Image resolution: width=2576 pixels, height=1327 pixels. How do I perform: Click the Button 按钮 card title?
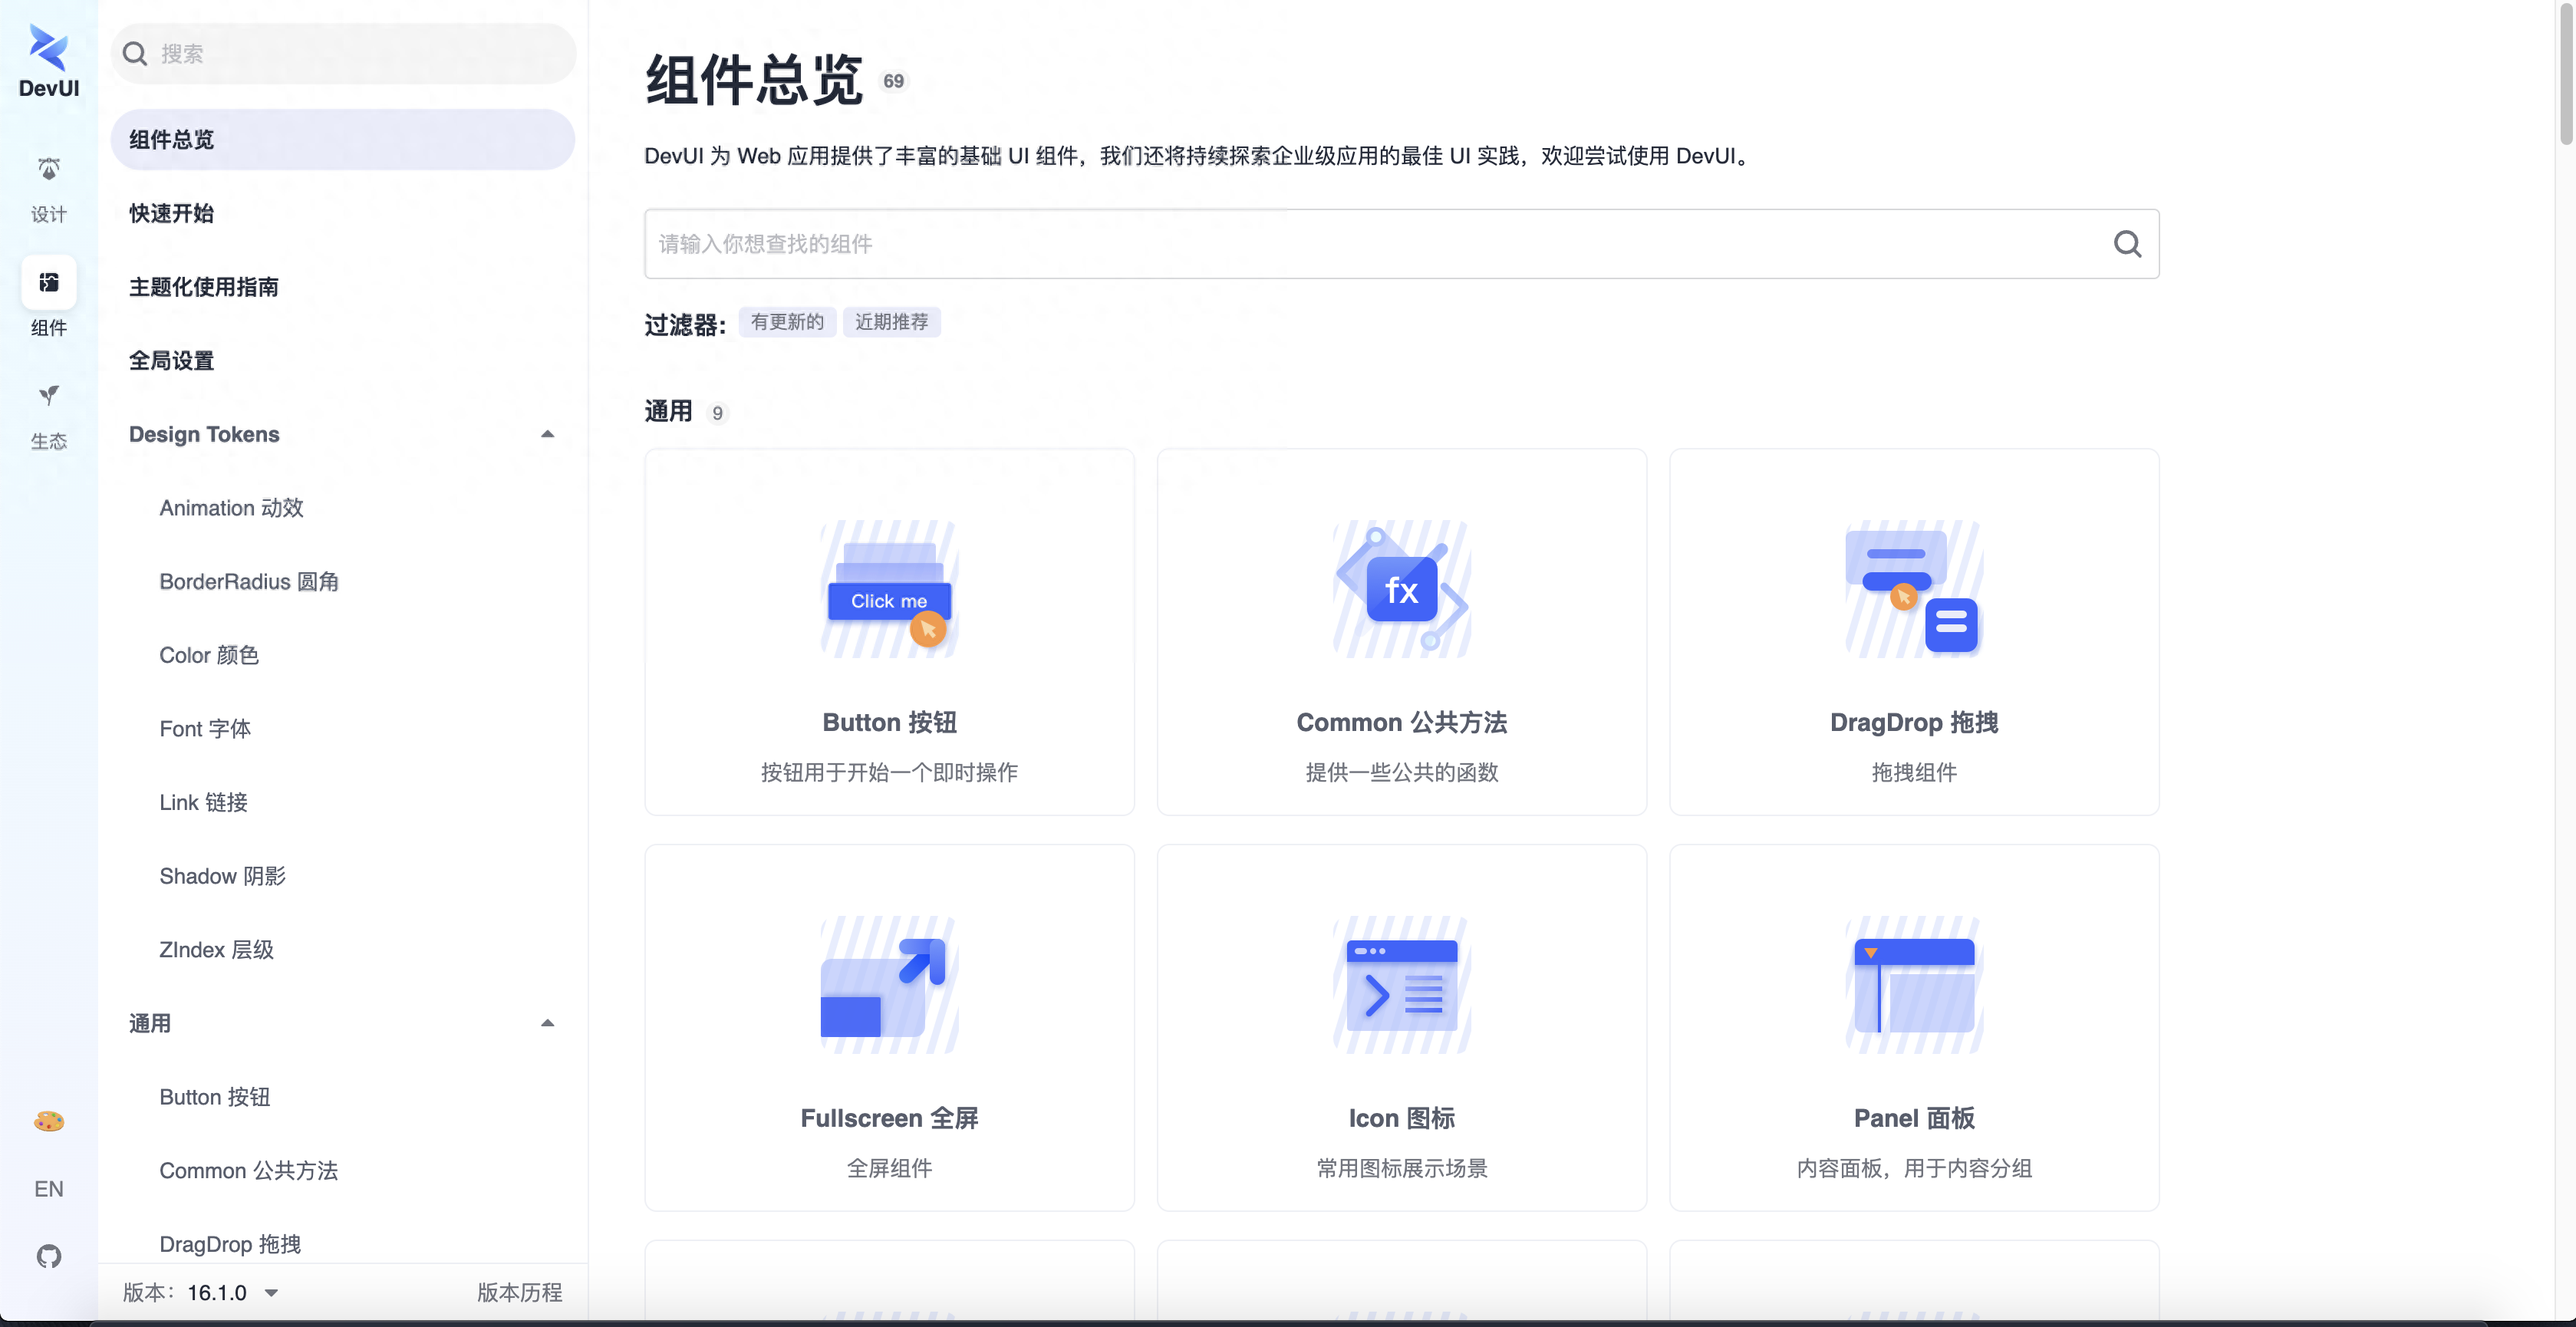[889, 723]
